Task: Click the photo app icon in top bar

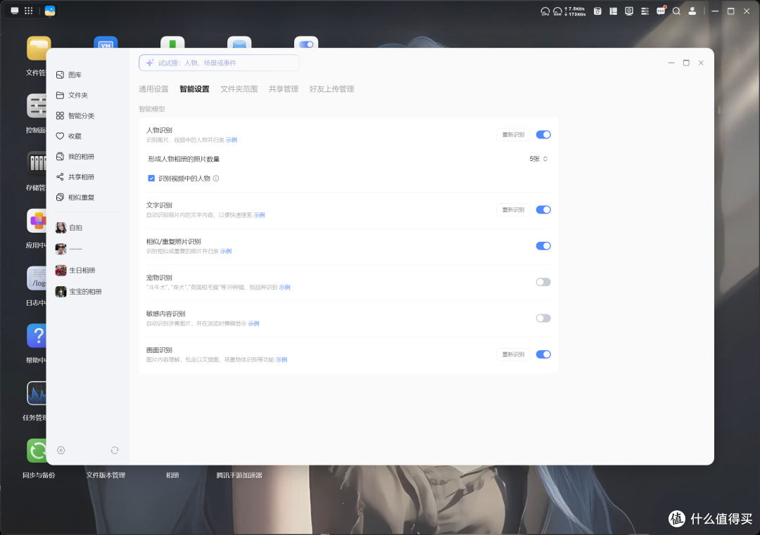Action: pyautogui.click(x=50, y=11)
